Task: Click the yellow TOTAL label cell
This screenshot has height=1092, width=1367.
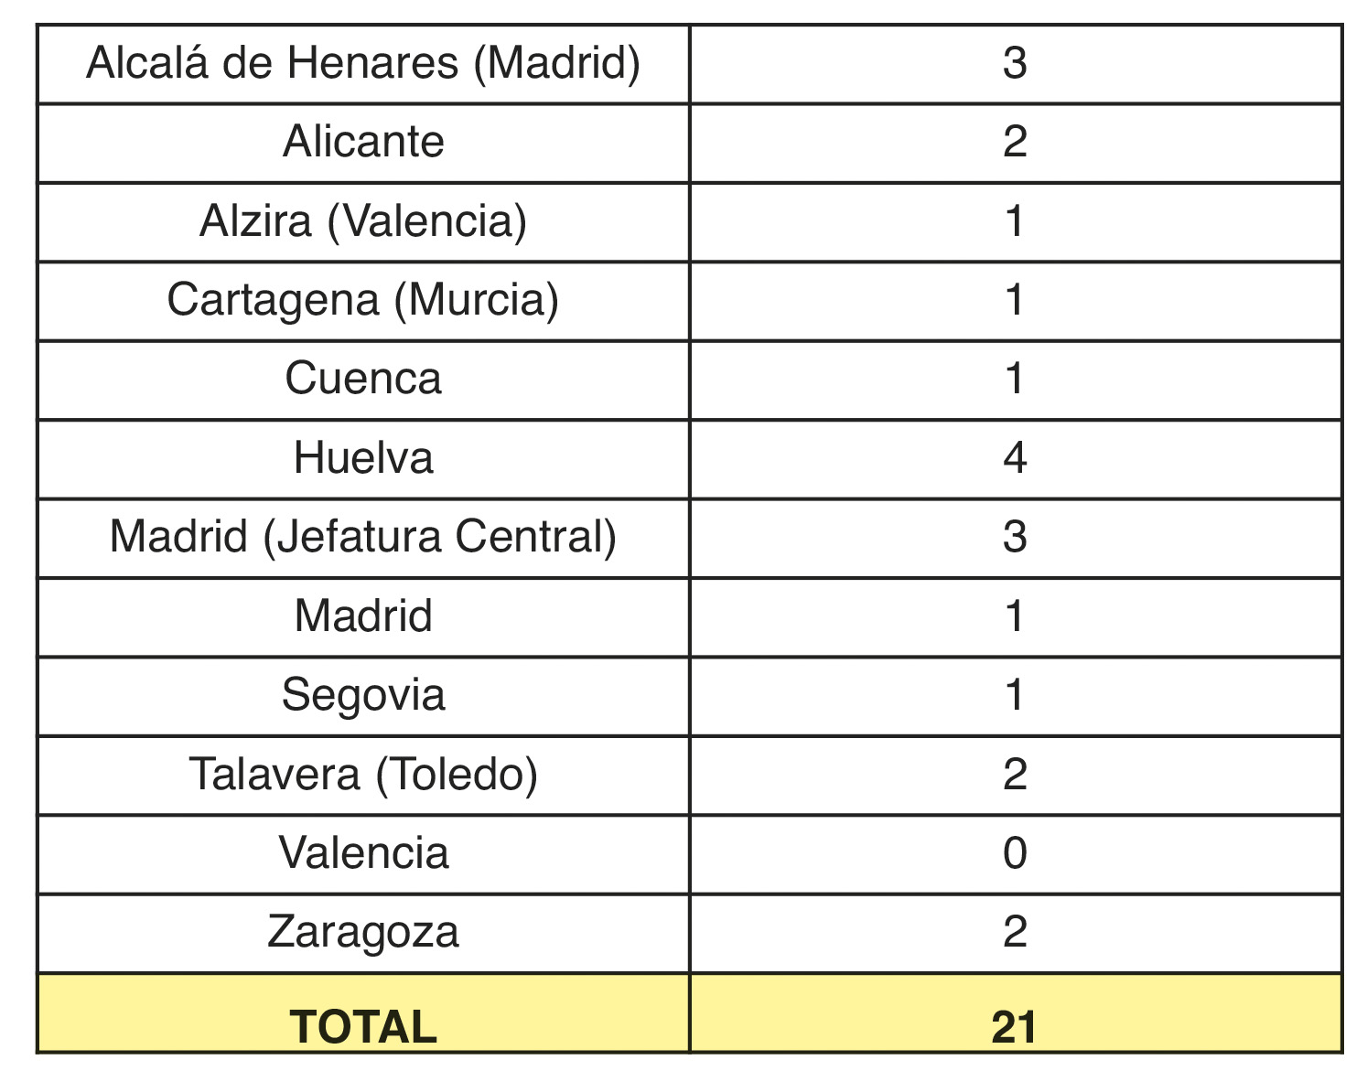Action: coord(363,1013)
